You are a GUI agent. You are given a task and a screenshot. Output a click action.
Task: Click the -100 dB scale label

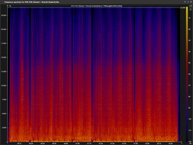coord(190,119)
